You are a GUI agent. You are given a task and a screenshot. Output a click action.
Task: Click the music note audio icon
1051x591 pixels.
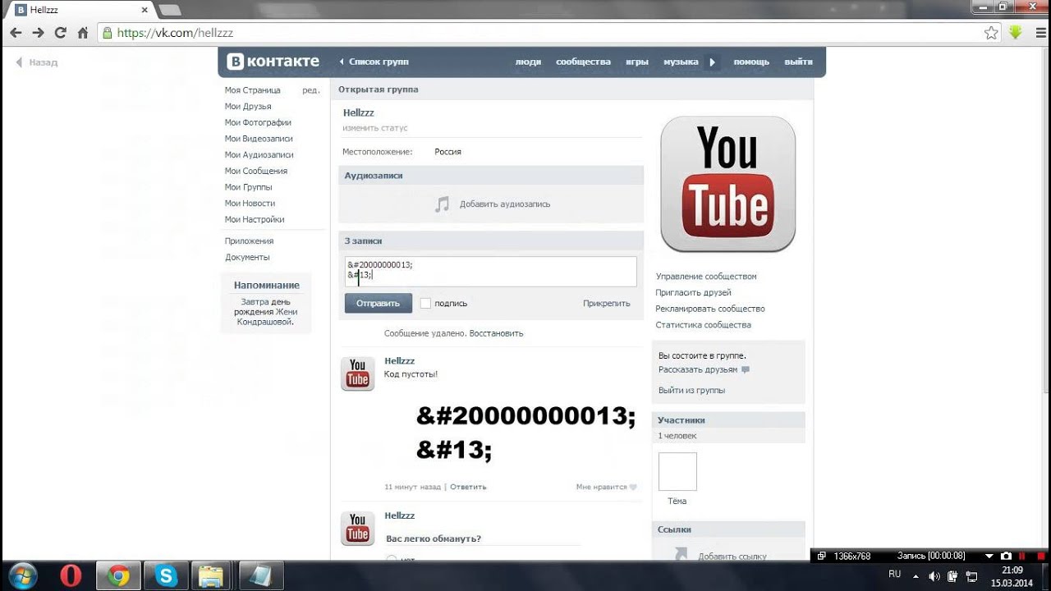tap(442, 204)
